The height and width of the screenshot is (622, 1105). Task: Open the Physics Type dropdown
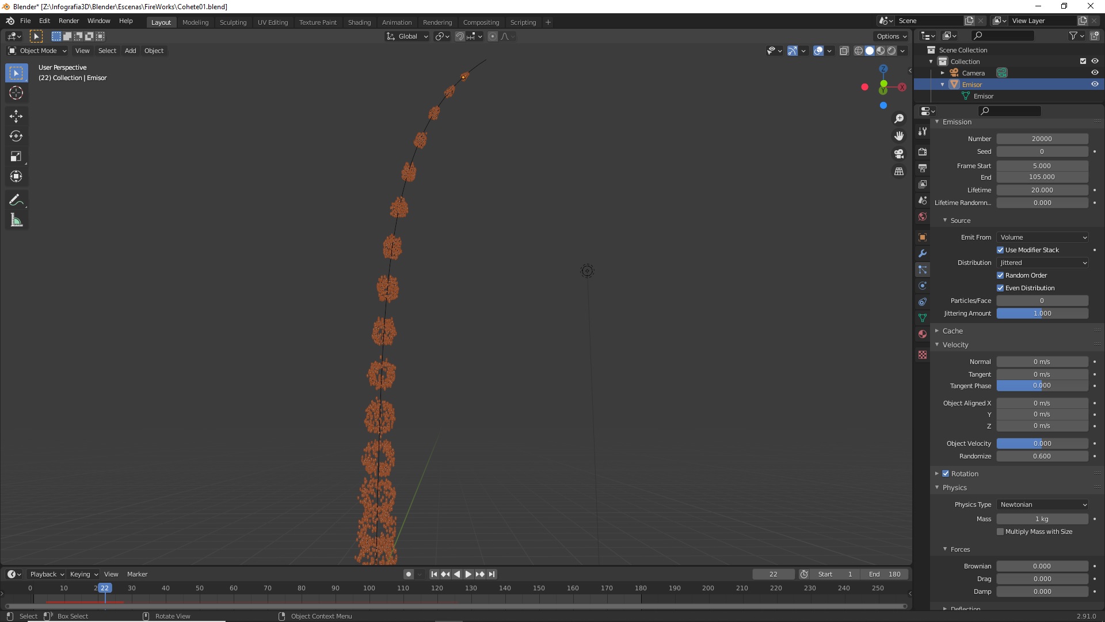point(1042,505)
